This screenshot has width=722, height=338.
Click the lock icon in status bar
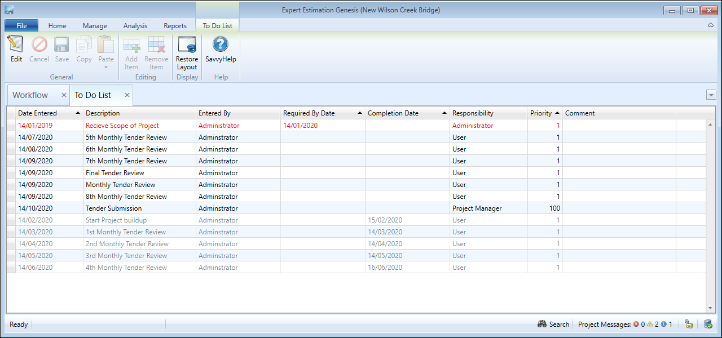coord(688,324)
